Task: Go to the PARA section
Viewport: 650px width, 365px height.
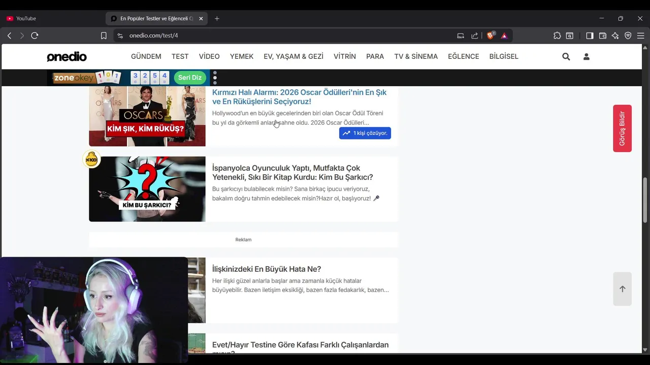Action: tap(375, 56)
